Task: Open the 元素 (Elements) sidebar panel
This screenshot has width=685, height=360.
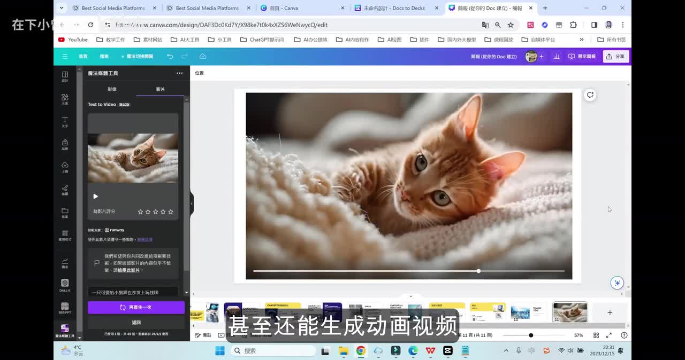Action: (65, 99)
